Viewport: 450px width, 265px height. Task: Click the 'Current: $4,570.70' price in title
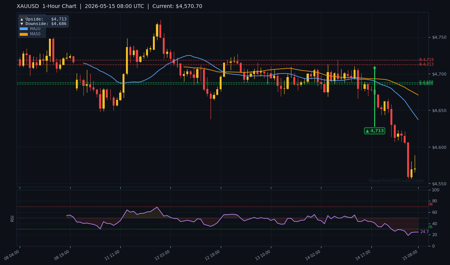tap(177, 6)
